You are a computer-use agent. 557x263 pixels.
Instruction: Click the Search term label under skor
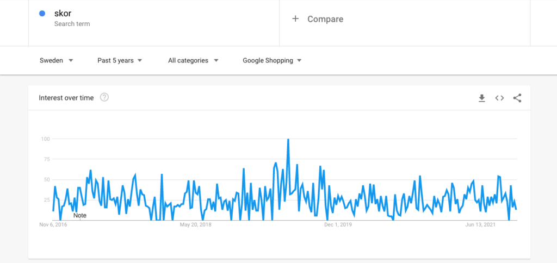[72, 24]
